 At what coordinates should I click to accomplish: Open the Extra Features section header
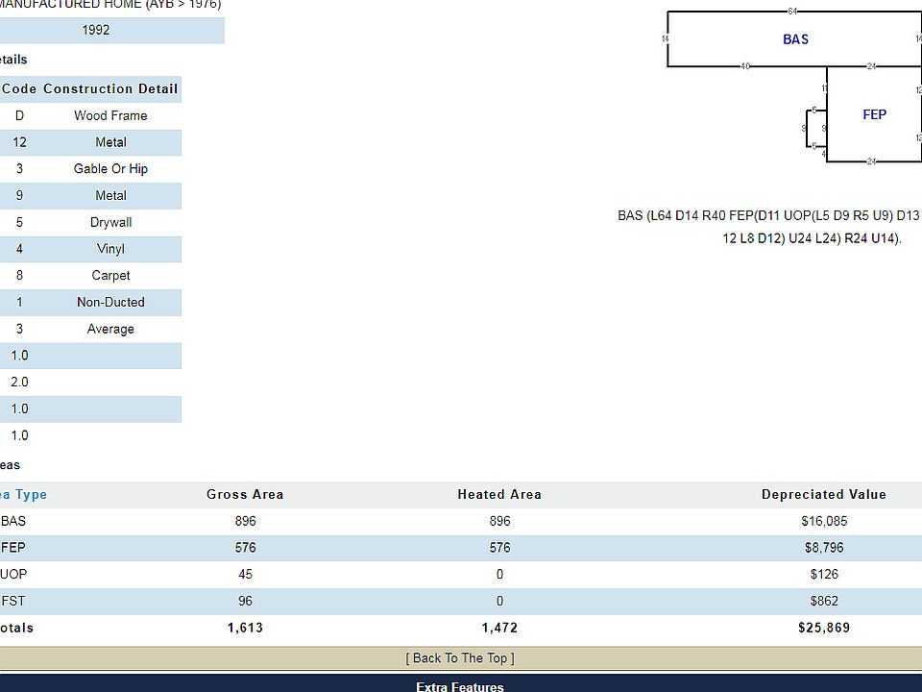460,686
